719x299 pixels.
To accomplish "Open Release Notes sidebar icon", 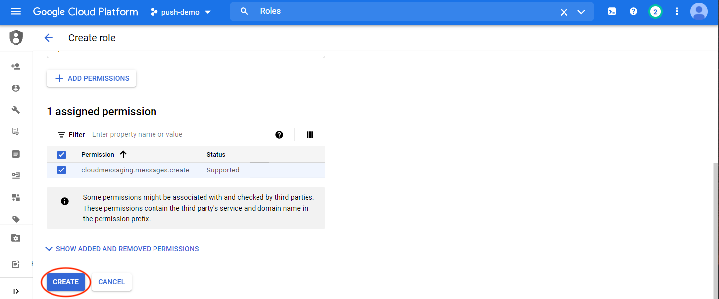I will tap(16, 264).
